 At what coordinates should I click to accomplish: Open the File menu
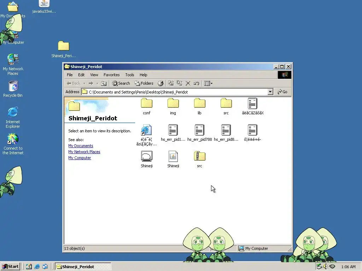tap(70, 75)
